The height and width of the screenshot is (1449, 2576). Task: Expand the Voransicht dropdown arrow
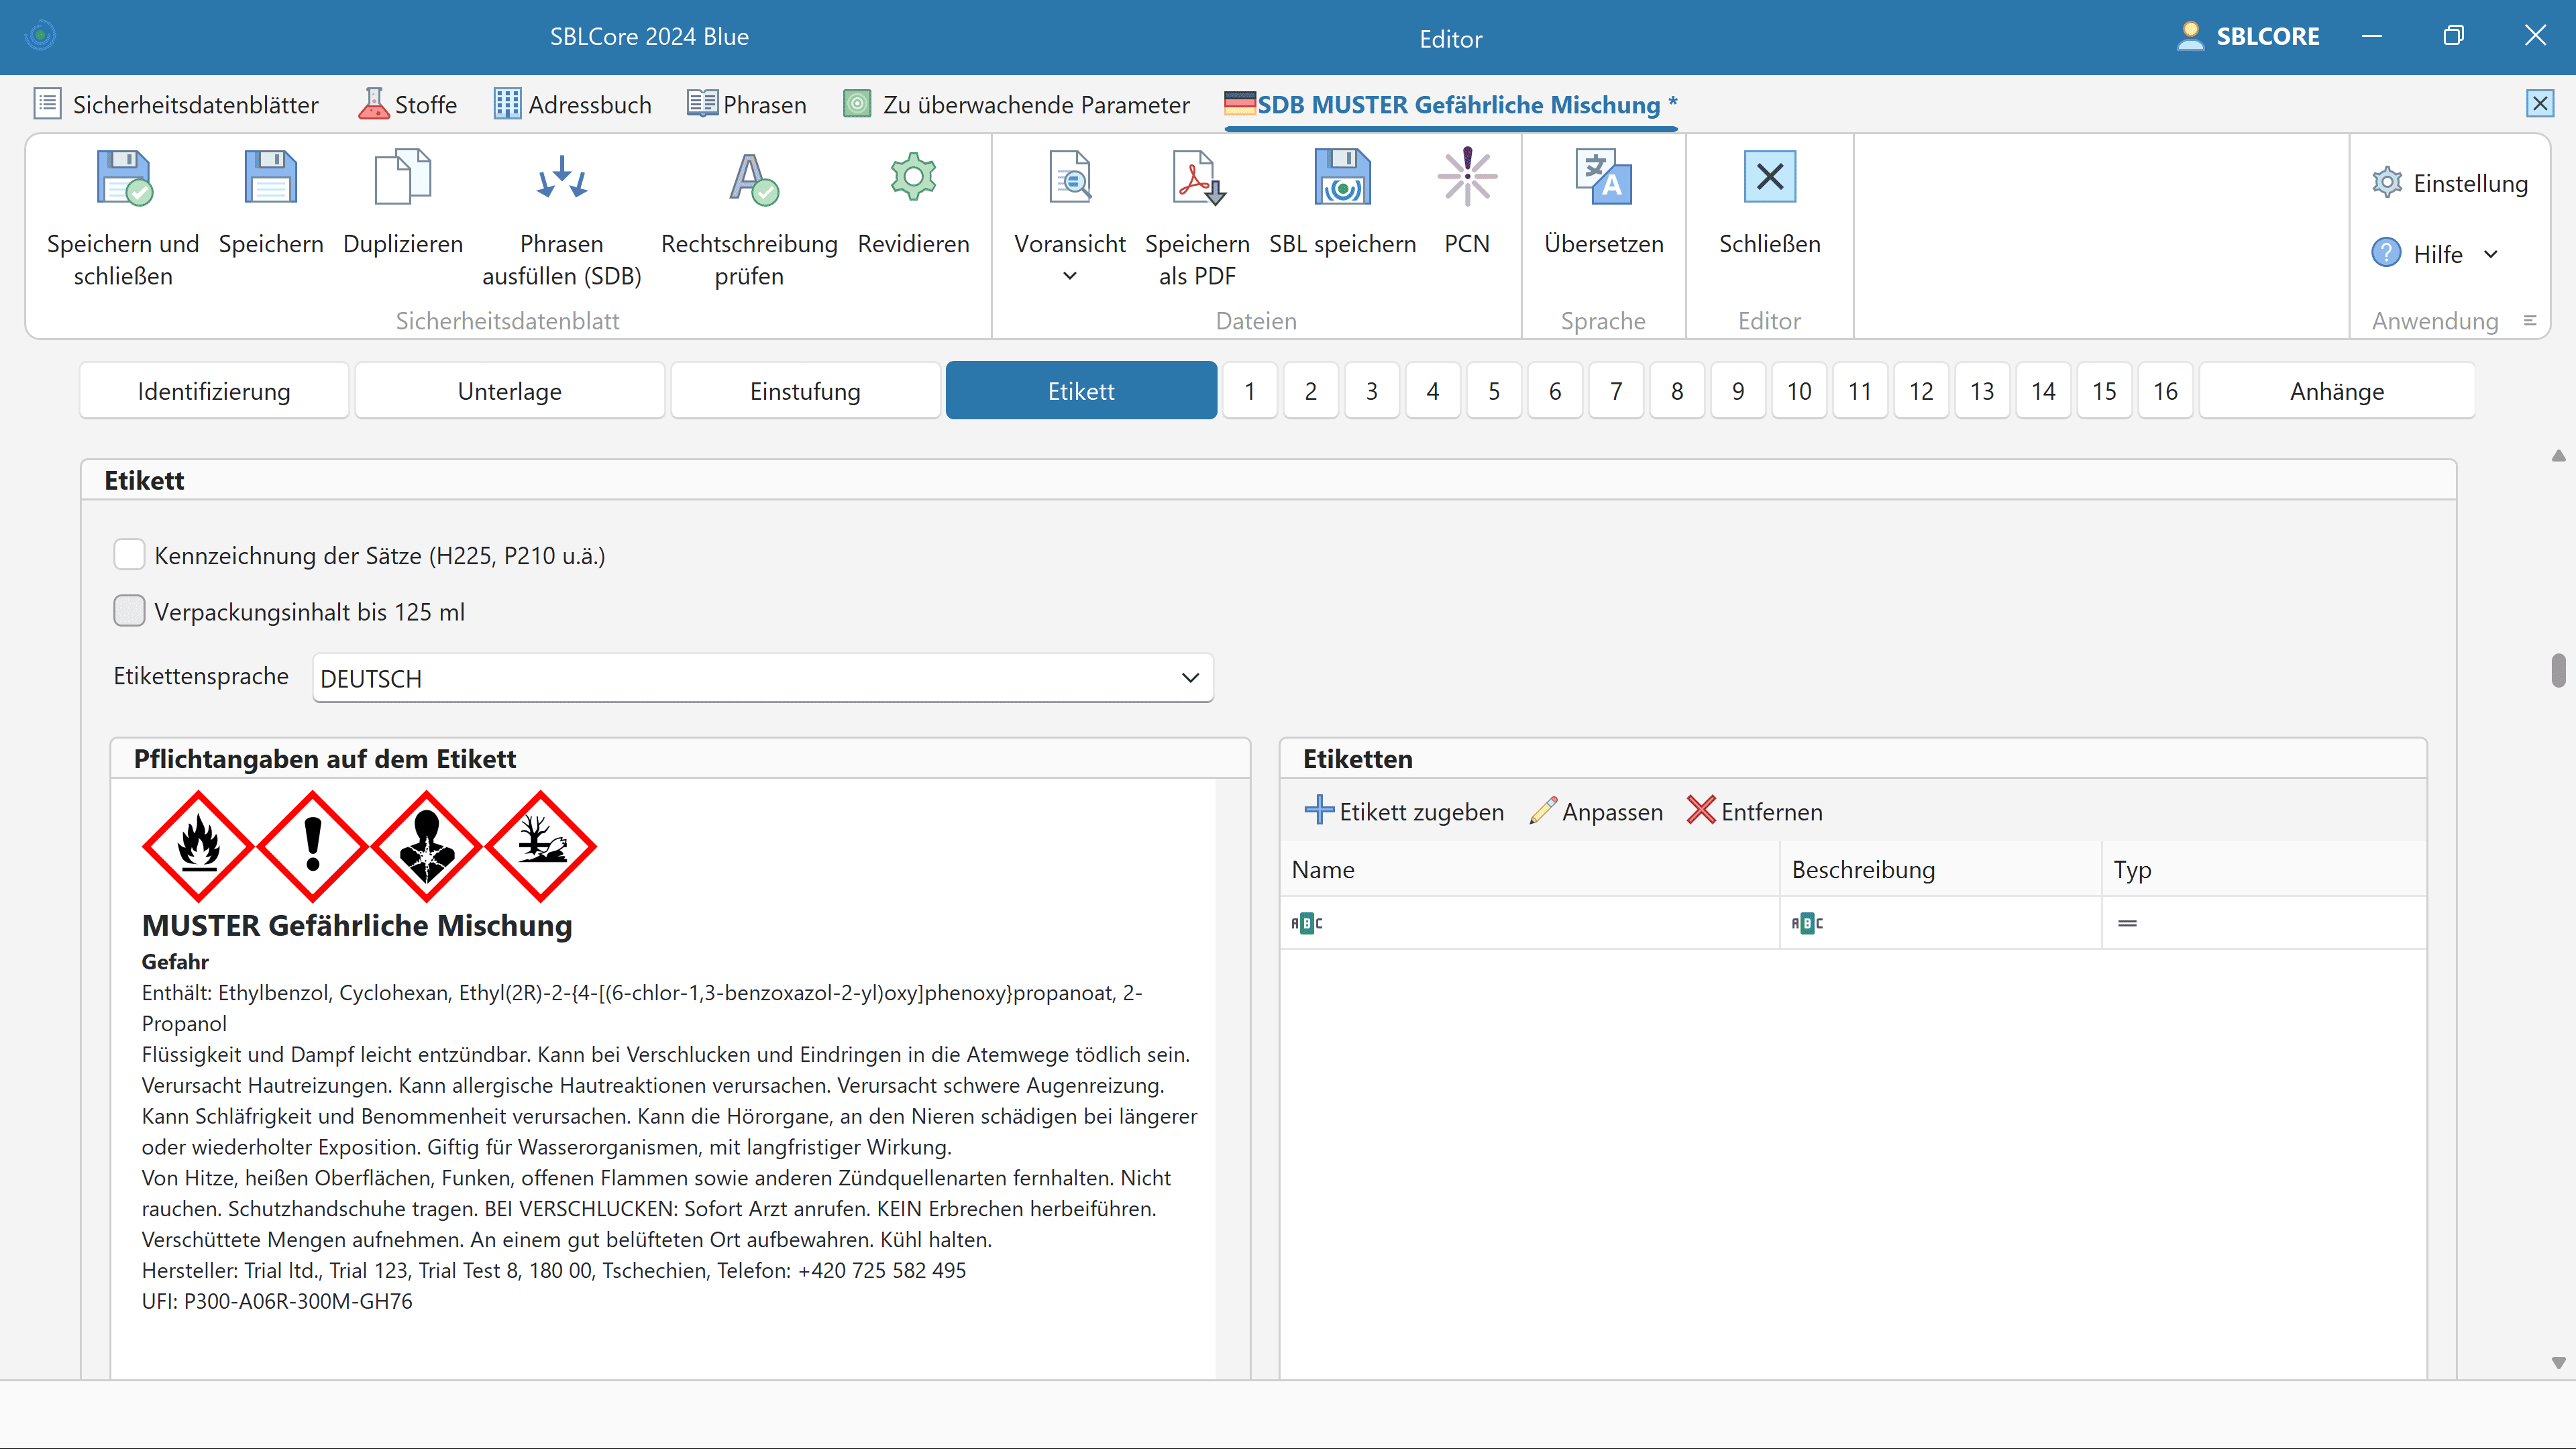coord(1069,276)
